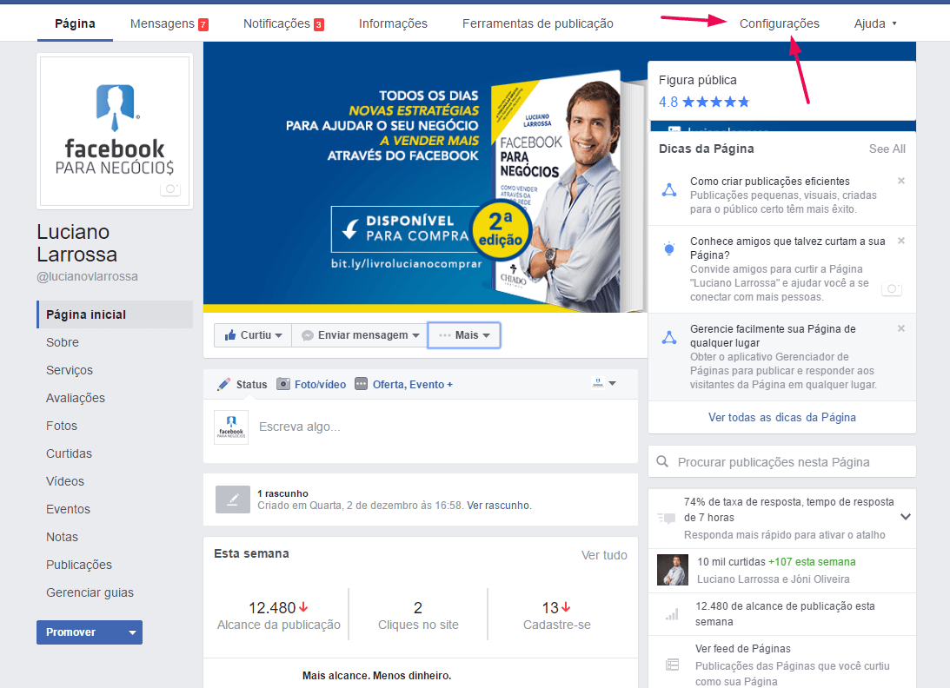
Task: Open the Ajuda dropdown menu
Action: 875,23
